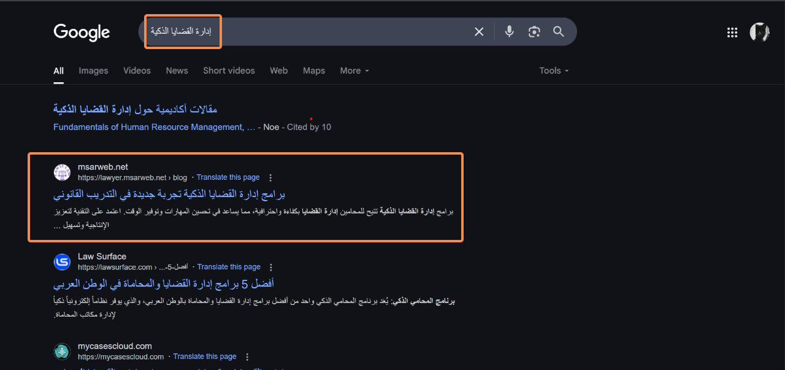This screenshot has height=370, width=785.
Task: Click the Google logo
Action: point(82,33)
